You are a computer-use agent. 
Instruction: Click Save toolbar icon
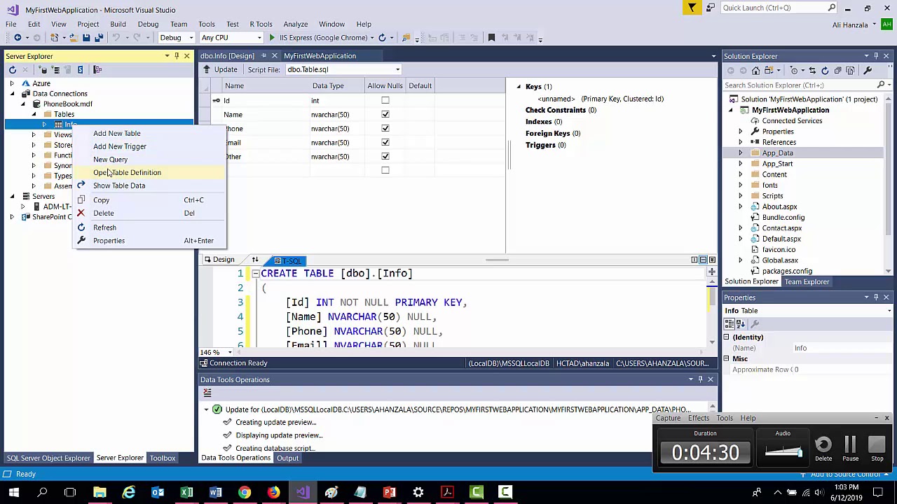[85, 38]
